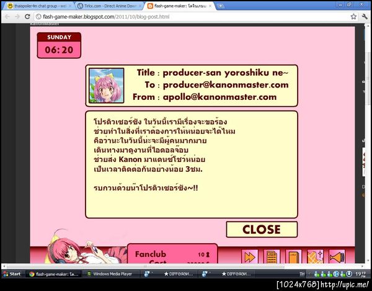Close the Tirlox.com tab
The image size is (372, 291).
[140, 6]
